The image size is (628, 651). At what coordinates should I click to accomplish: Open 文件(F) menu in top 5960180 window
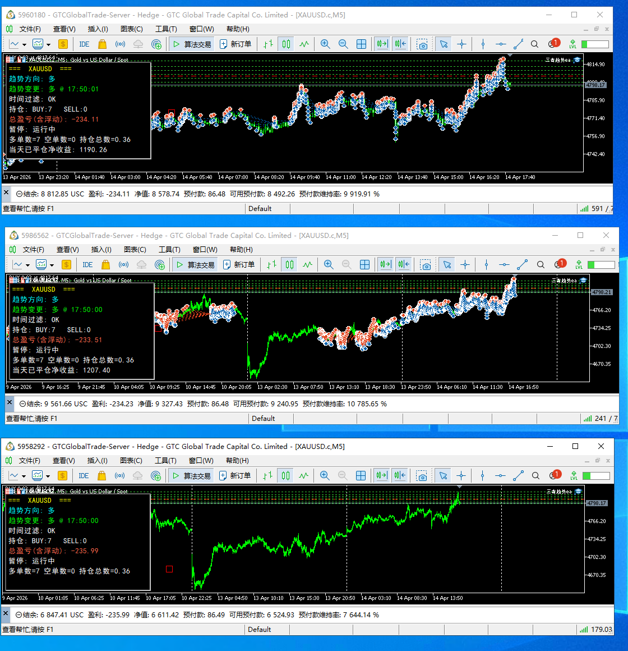click(x=30, y=29)
